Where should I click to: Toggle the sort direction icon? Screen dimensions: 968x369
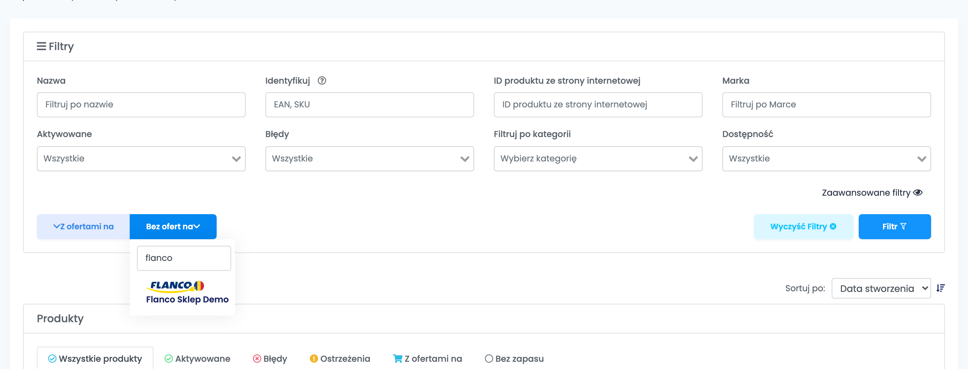[941, 288]
